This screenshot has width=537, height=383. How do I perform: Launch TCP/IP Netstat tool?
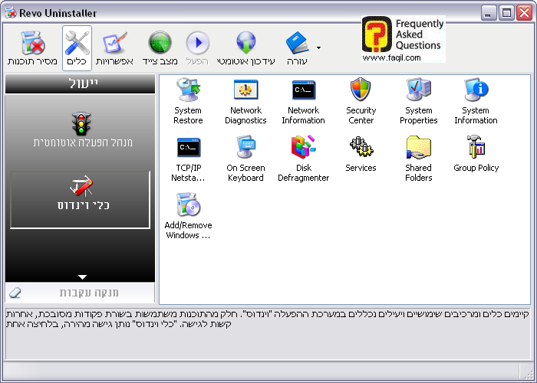[188, 159]
